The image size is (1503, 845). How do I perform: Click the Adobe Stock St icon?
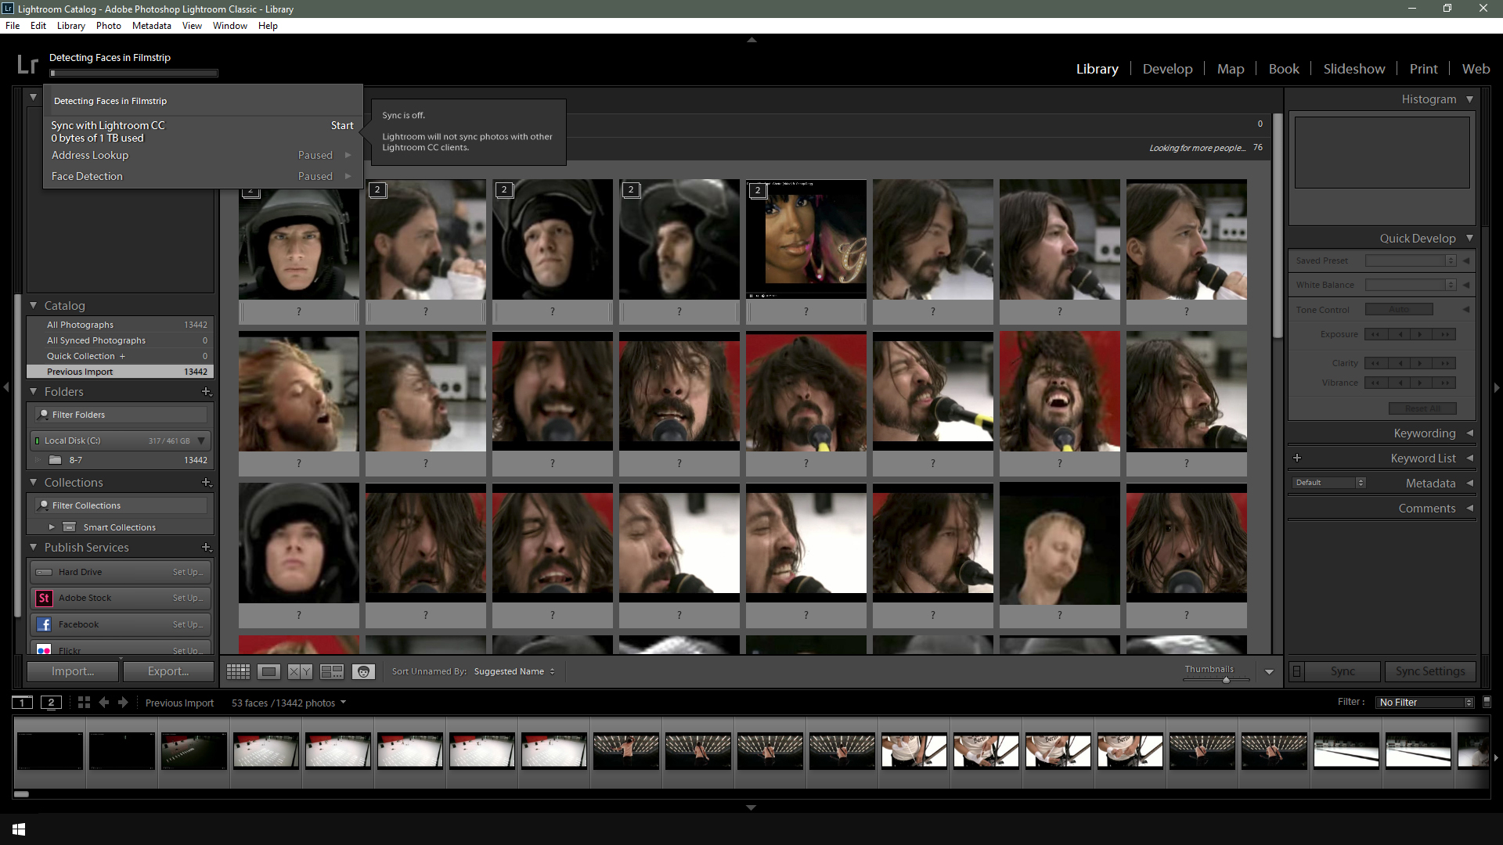click(x=44, y=598)
